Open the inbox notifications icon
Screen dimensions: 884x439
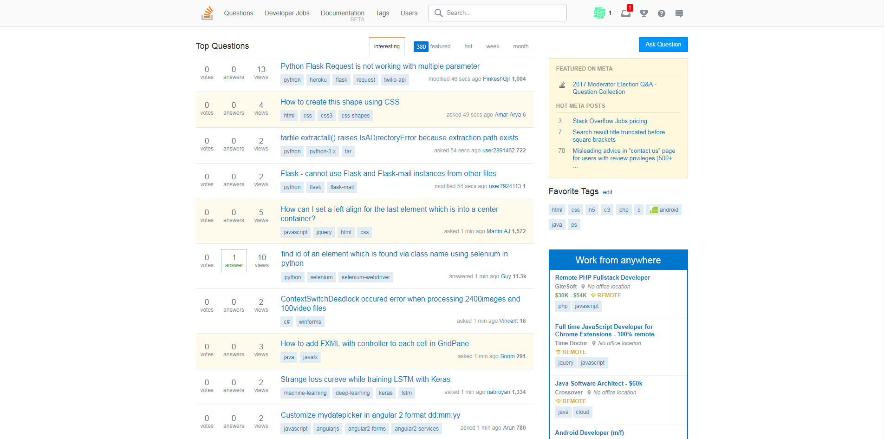pos(626,13)
